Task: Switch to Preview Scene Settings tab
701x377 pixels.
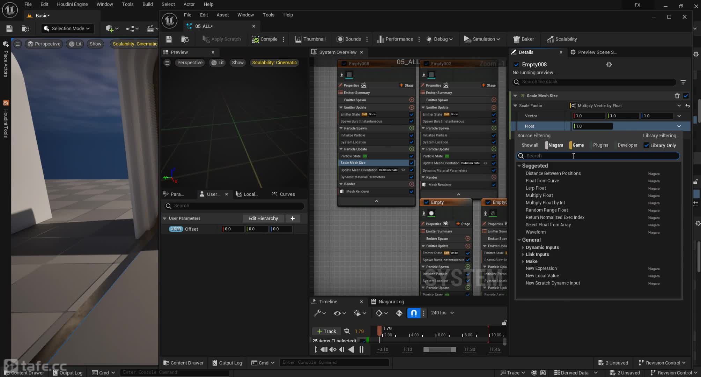Action: (593, 52)
